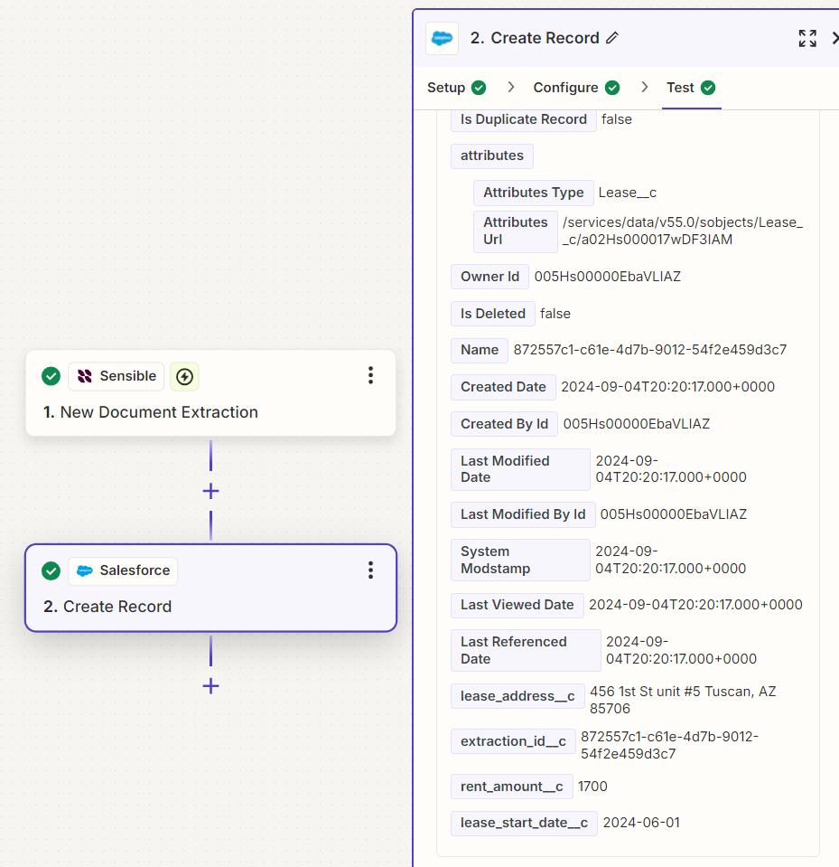Screen dimensions: 839x867
Task: Click the 'Created Date' label
Action: tap(503, 387)
